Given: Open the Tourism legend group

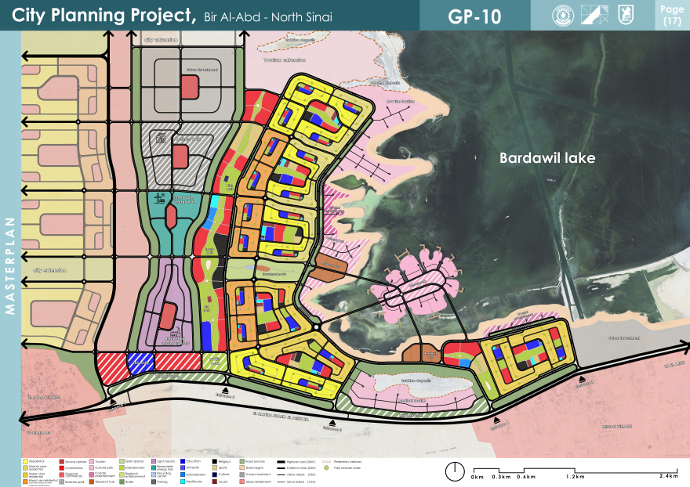Looking at the screenshot, I should (x=91, y=460).
